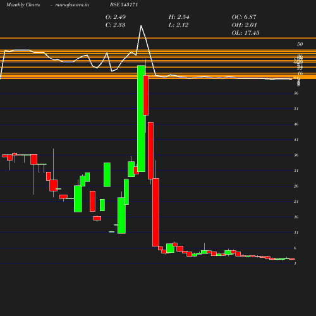Click the price axis label 1

point(295,264)
